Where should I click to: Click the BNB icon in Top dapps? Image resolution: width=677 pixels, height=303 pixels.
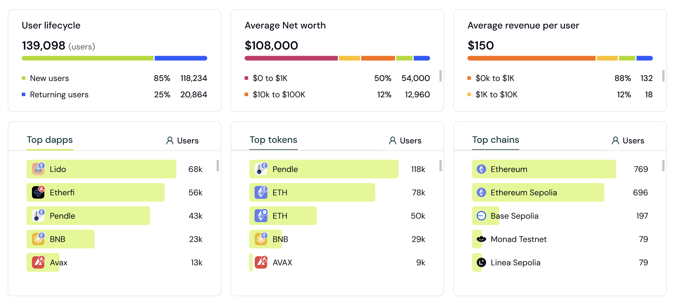click(x=38, y=239)
